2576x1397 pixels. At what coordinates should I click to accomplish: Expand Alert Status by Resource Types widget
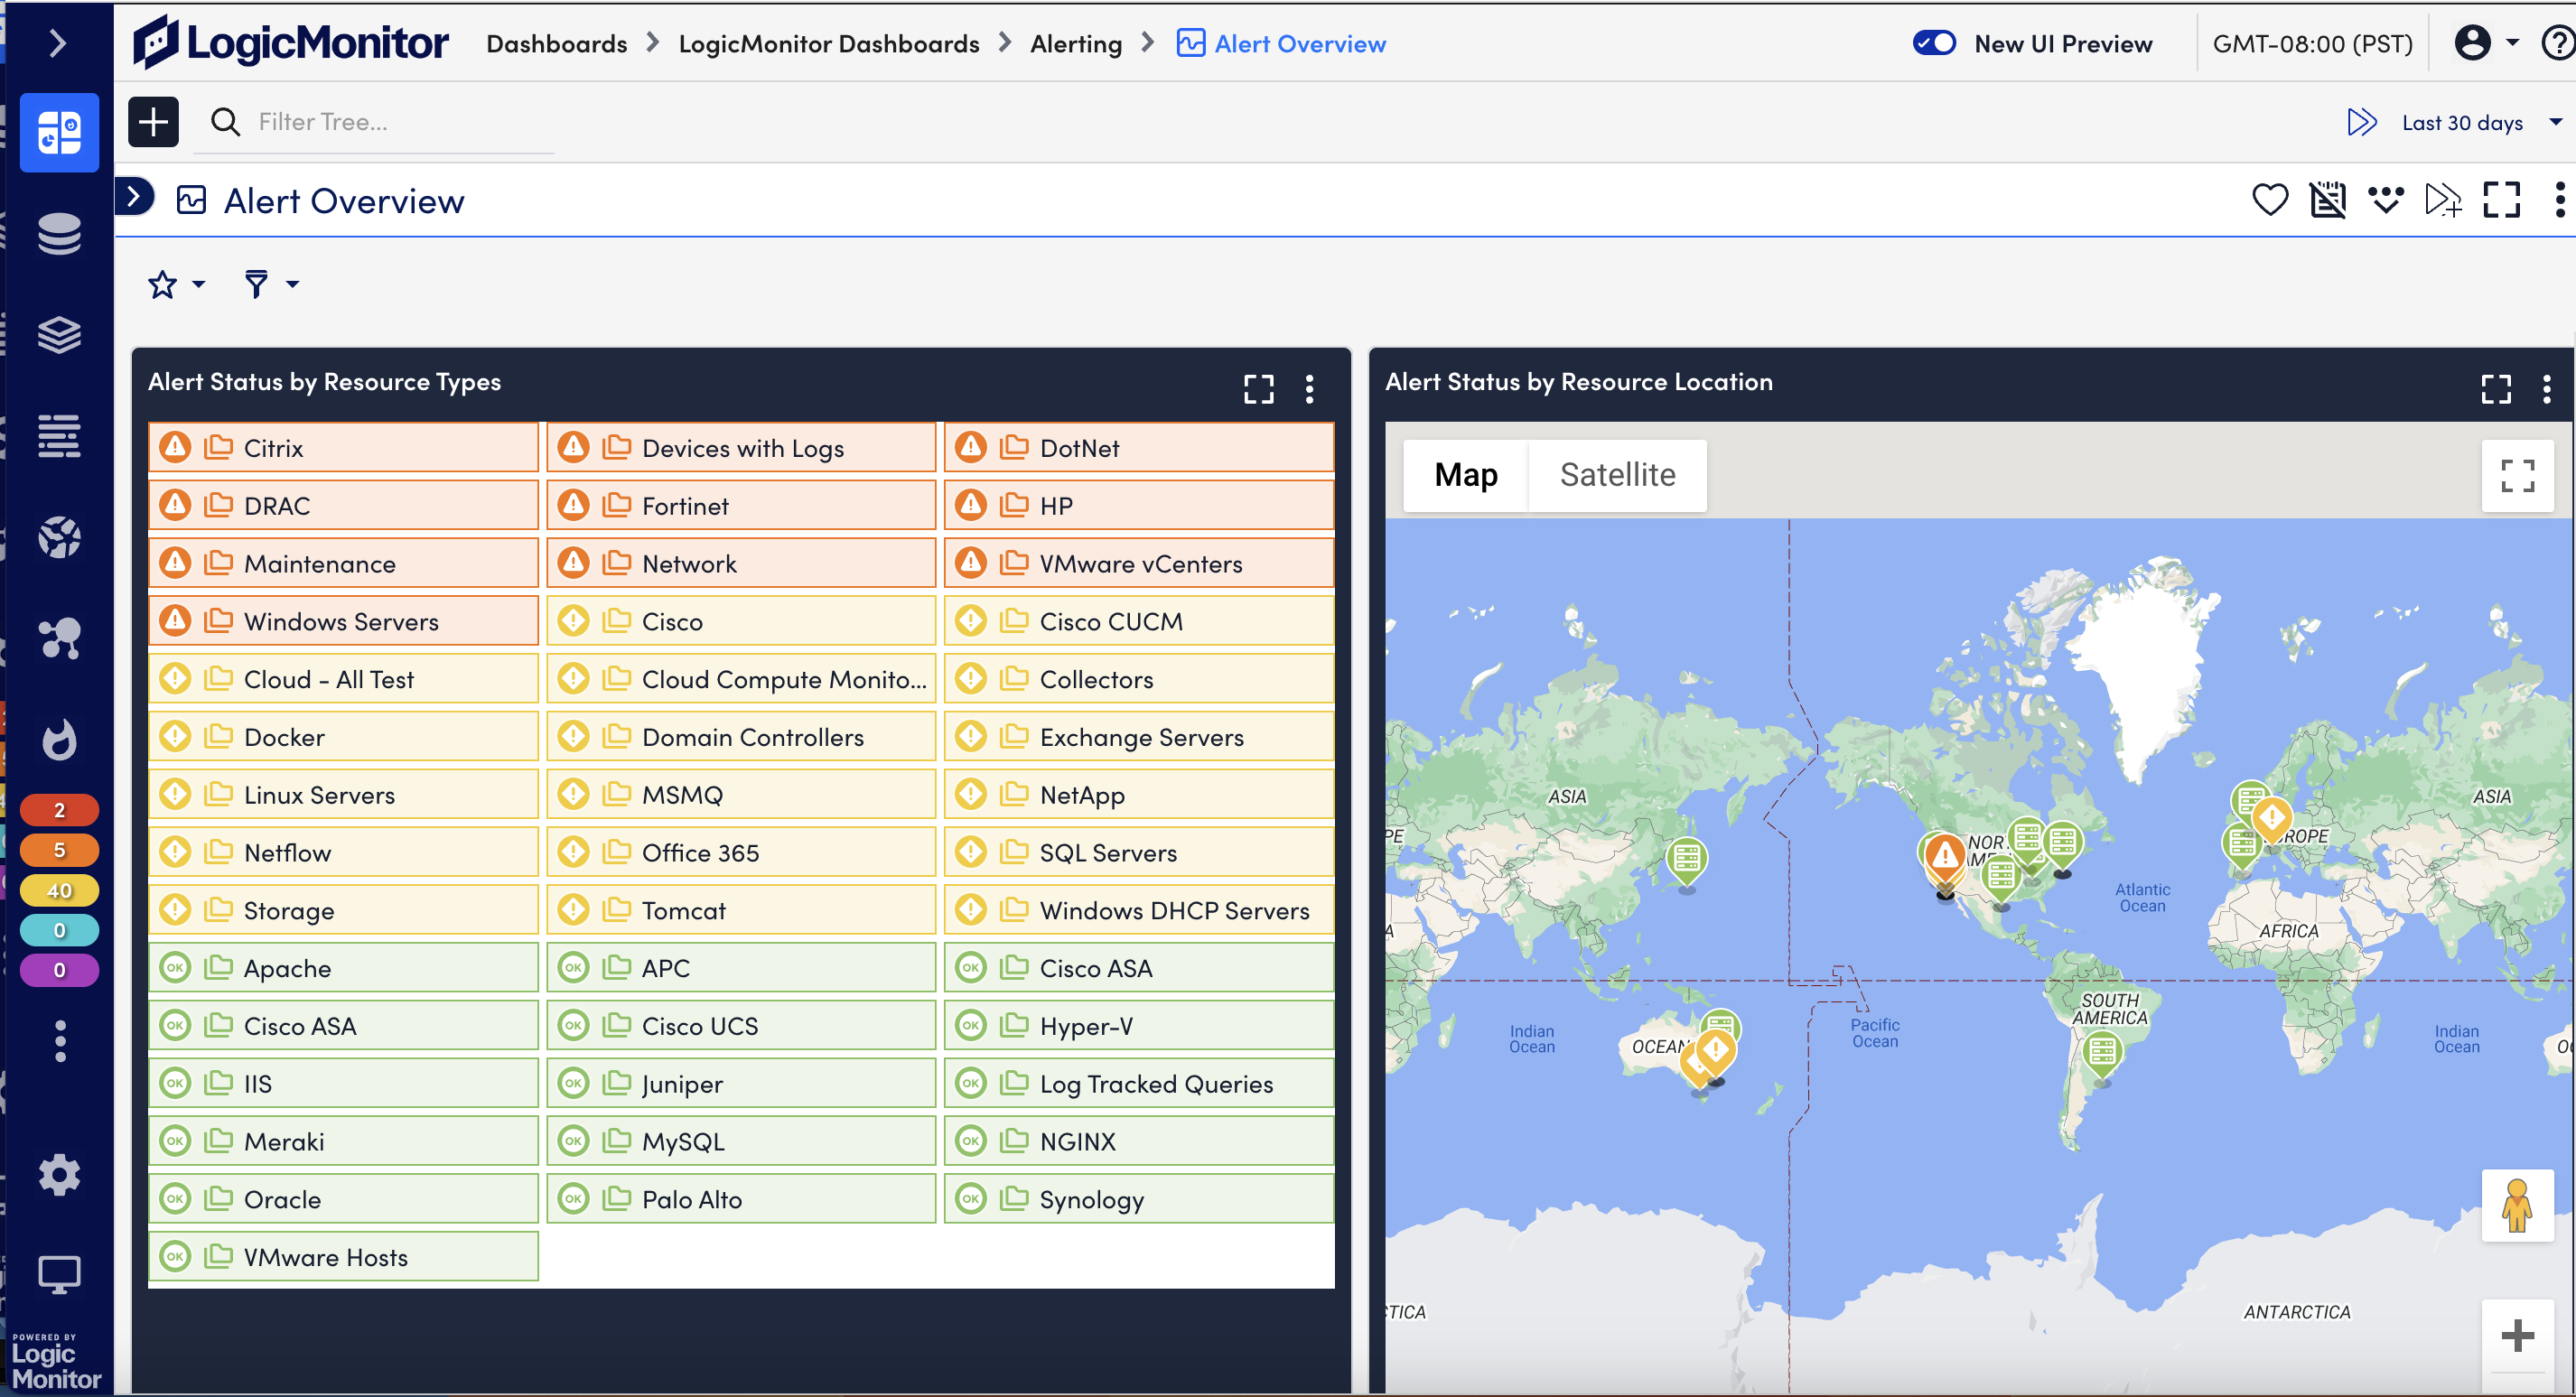coord(1258,389)
